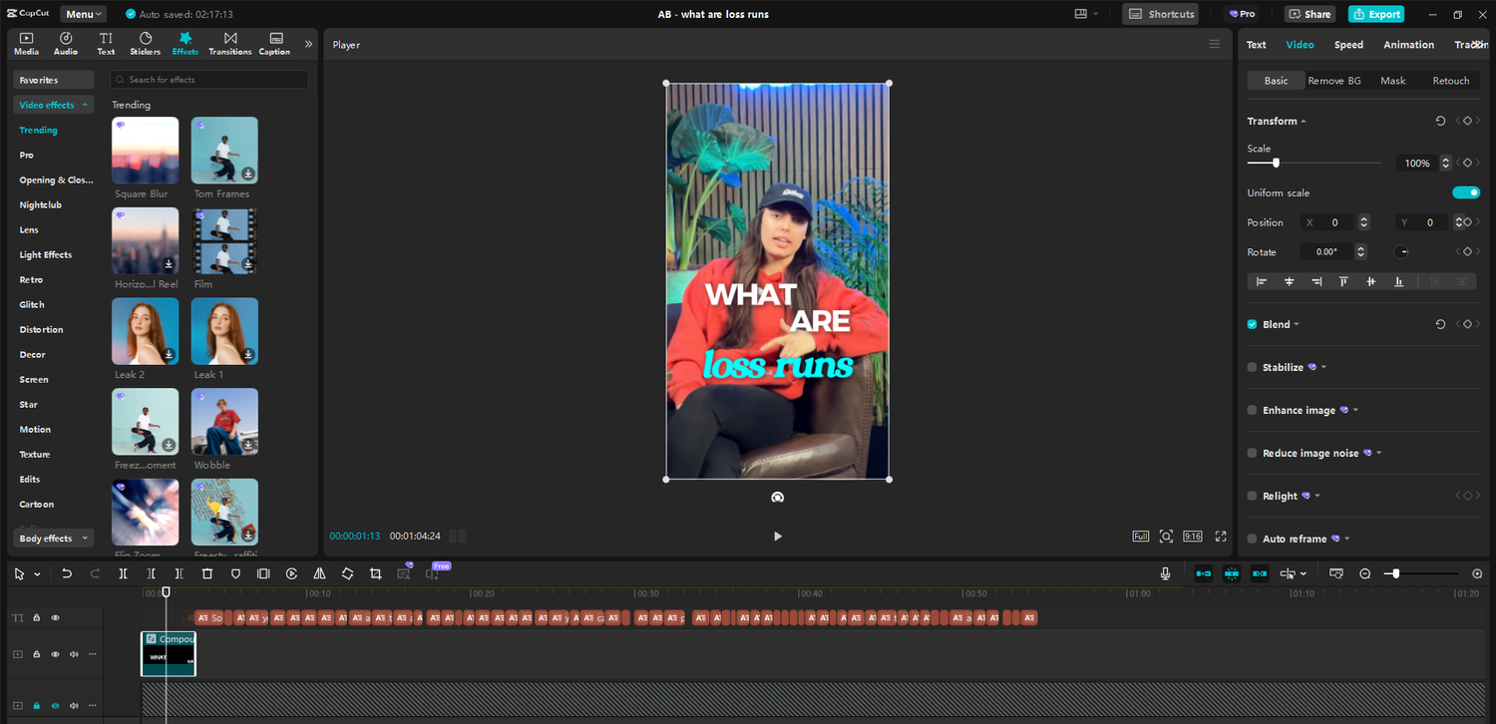Expand the Blend options
Viewport: 1496px width, 724px height.
coord(1297,325)
